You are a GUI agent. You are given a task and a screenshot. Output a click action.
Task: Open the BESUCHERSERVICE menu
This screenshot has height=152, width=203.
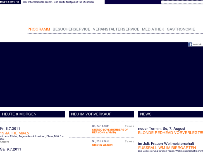71,29
